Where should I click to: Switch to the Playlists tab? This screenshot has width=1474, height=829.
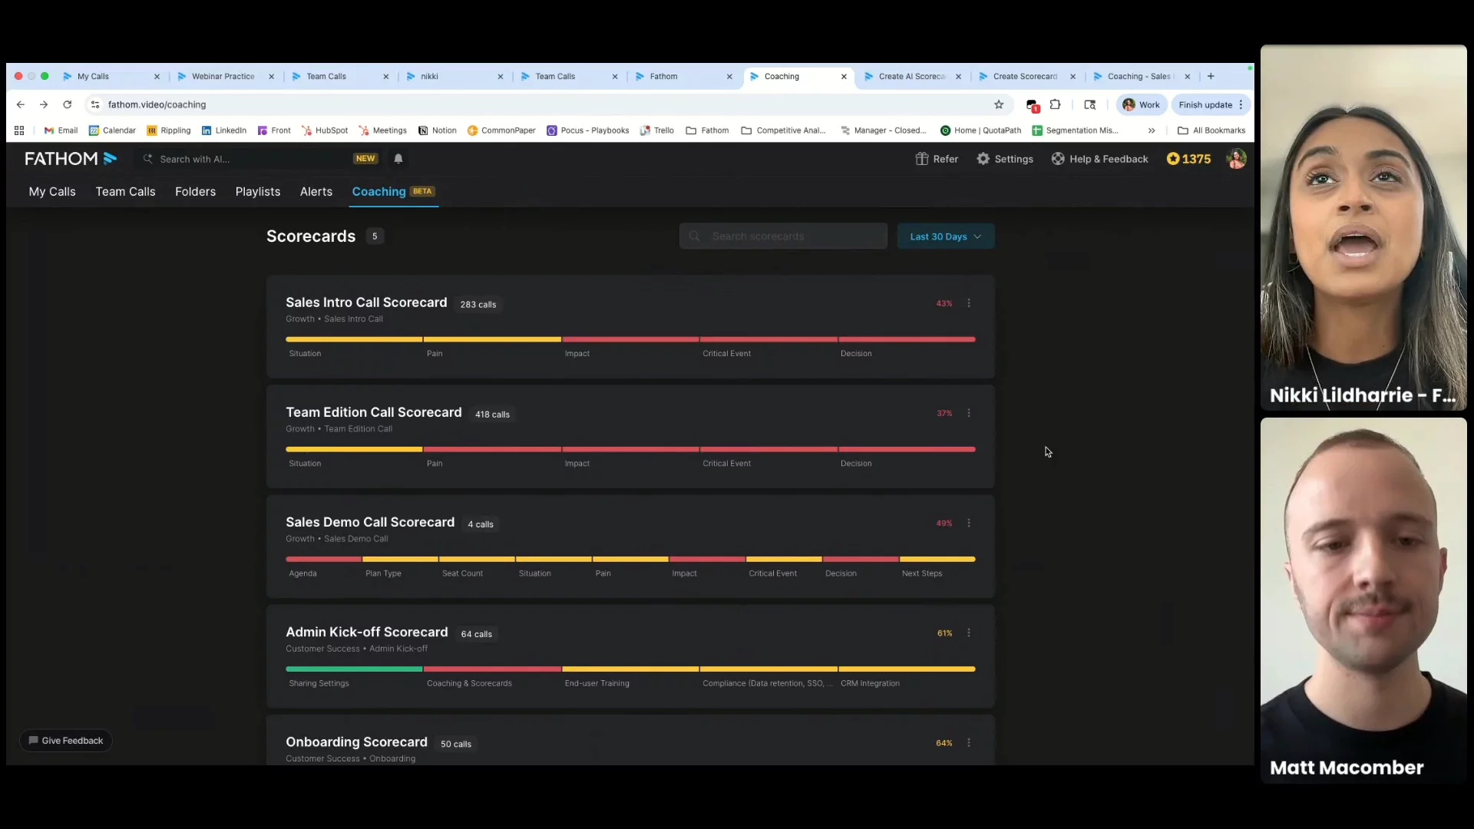[x=257, y=192]
